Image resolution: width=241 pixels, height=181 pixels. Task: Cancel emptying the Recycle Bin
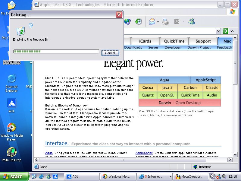pos(110,53)
